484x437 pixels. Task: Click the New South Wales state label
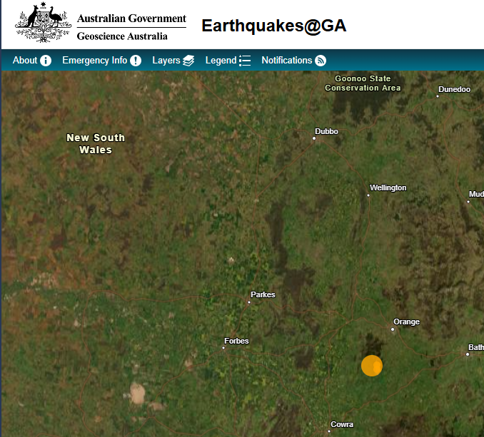point(96,143)
